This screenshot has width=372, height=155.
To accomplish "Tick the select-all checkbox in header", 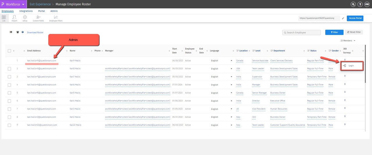I will 9,51.
